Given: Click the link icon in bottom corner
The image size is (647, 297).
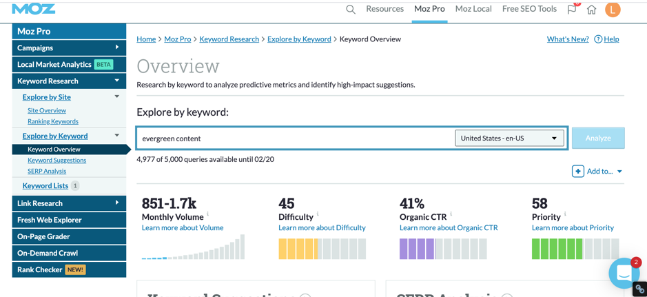Looking at the screenshot, I should 640,289.
